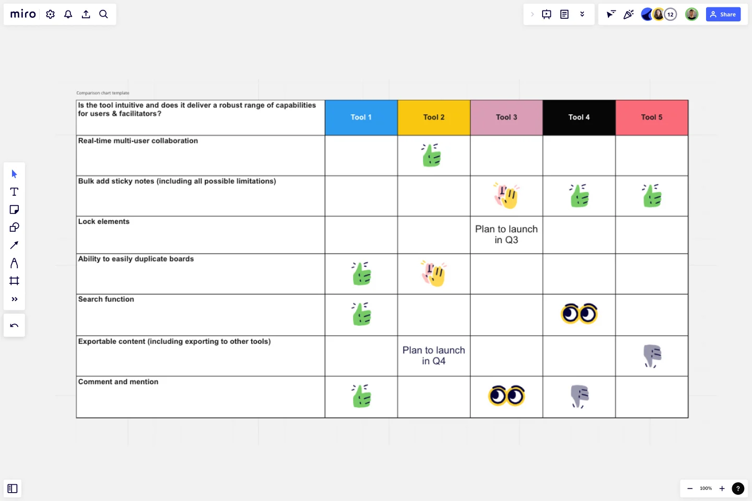Select the cursor tool
Screen dimensions: 752x501
coord(14,174)
